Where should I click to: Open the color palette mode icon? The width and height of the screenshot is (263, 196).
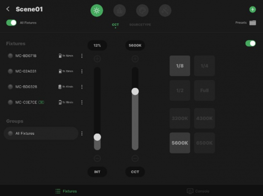[x=142, y=11]
